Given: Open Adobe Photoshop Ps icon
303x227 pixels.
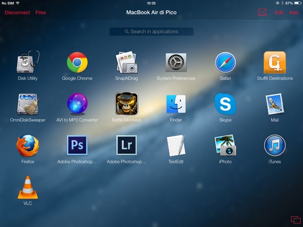Looking at the screenshot, I should 77,145.
